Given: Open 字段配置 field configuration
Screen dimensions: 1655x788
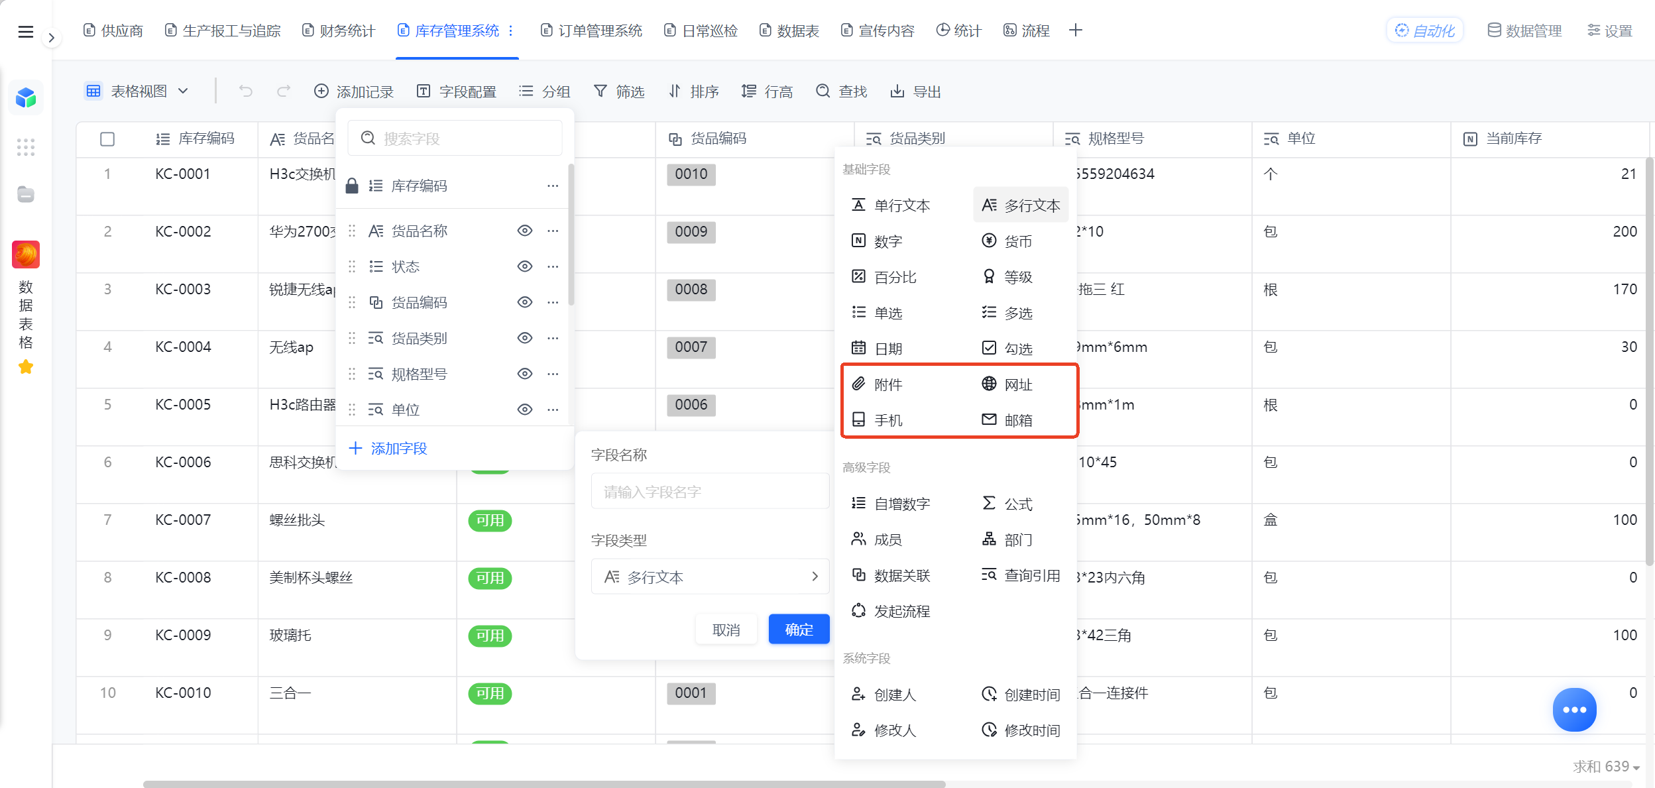Looking at the screenshot, I should coord(457,91).
